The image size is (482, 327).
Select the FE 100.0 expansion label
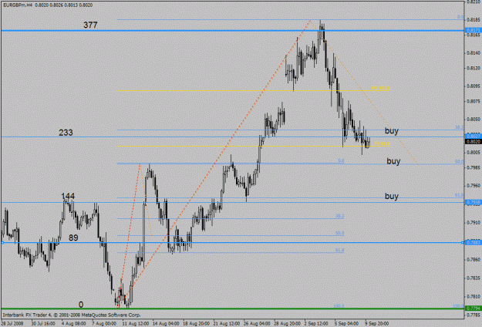coord(380,88)
